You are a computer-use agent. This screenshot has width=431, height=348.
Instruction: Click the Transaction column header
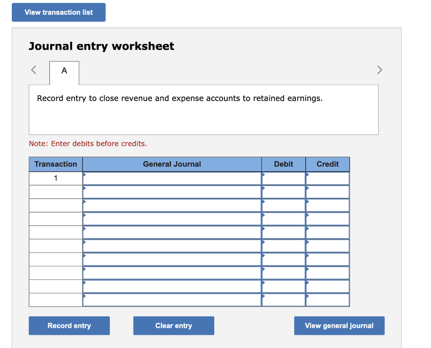[x=56, y=164]
